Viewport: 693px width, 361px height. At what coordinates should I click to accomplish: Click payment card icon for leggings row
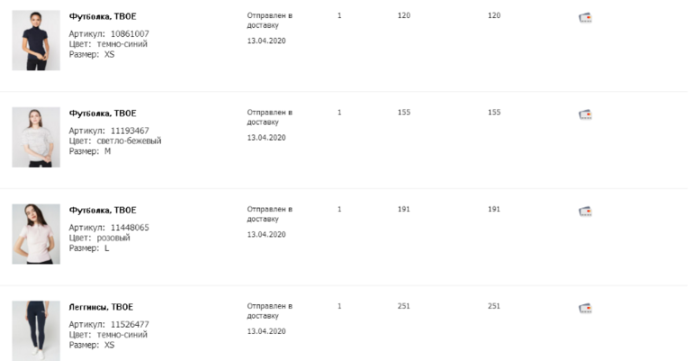coord(585,308)
